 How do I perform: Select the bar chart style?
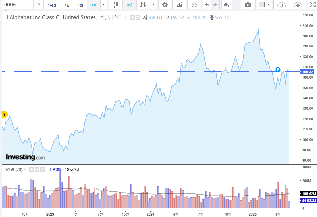coord(143,4)
